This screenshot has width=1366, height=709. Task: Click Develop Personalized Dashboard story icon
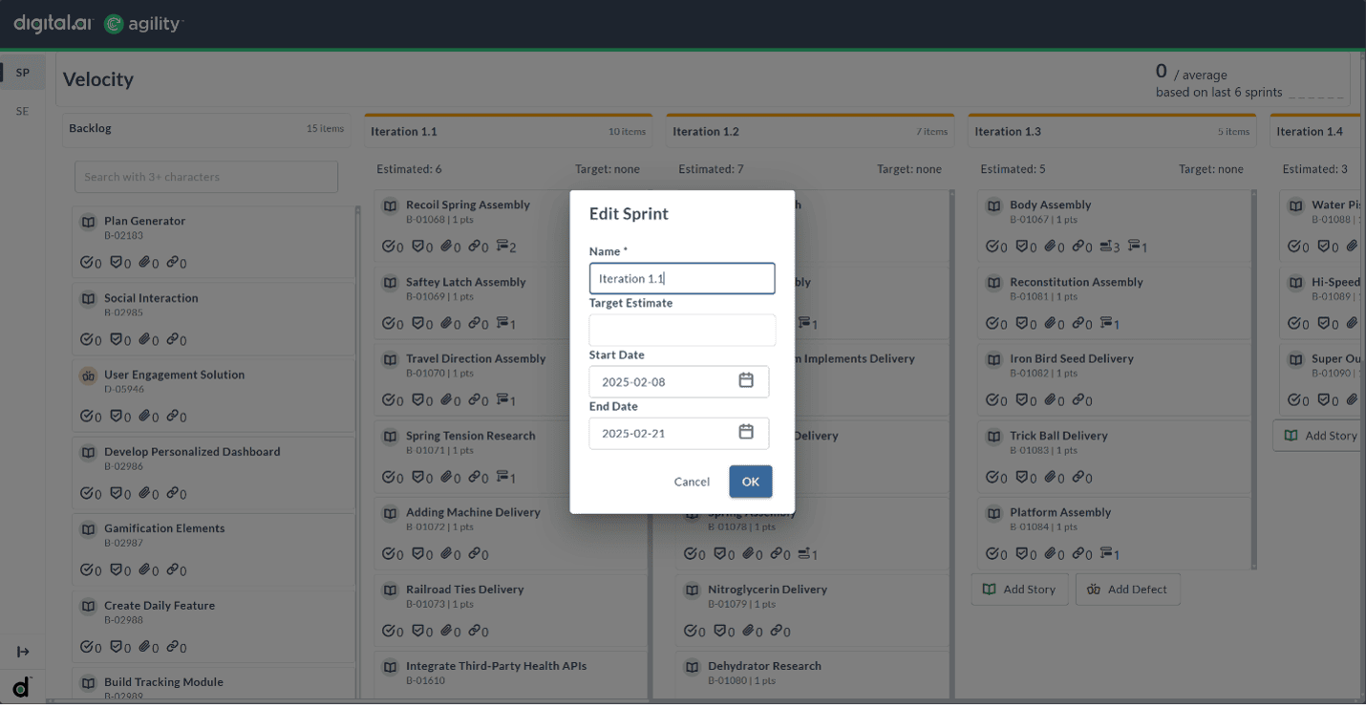88,452
